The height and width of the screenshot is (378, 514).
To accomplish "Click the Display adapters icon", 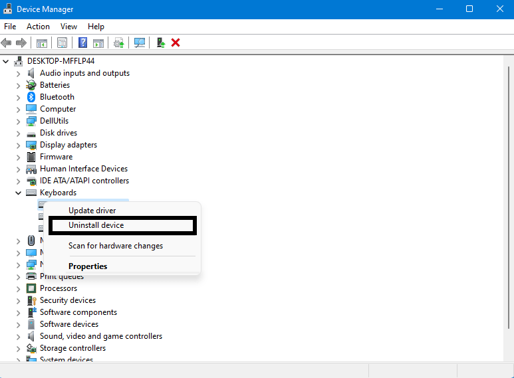I will [x=31, y=145].
